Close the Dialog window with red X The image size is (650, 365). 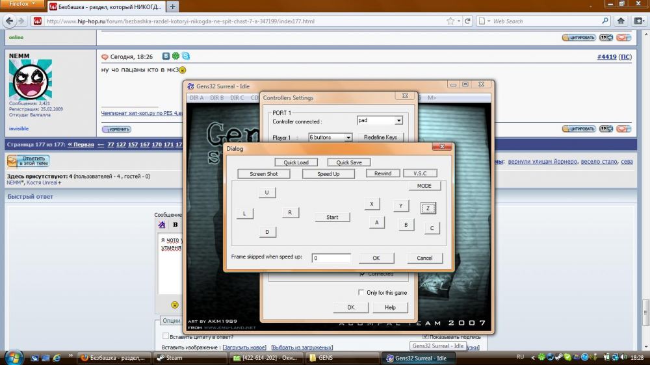click(442, 147)
